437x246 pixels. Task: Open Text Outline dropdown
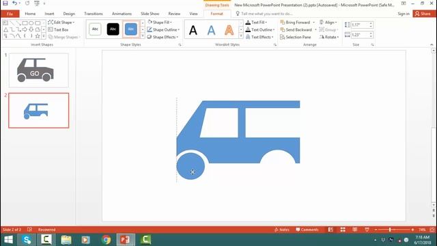coord(260,29)
